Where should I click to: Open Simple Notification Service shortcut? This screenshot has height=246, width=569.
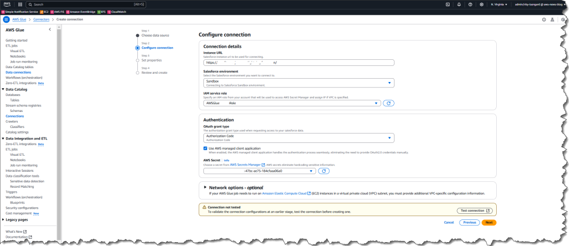coord(20,12)
